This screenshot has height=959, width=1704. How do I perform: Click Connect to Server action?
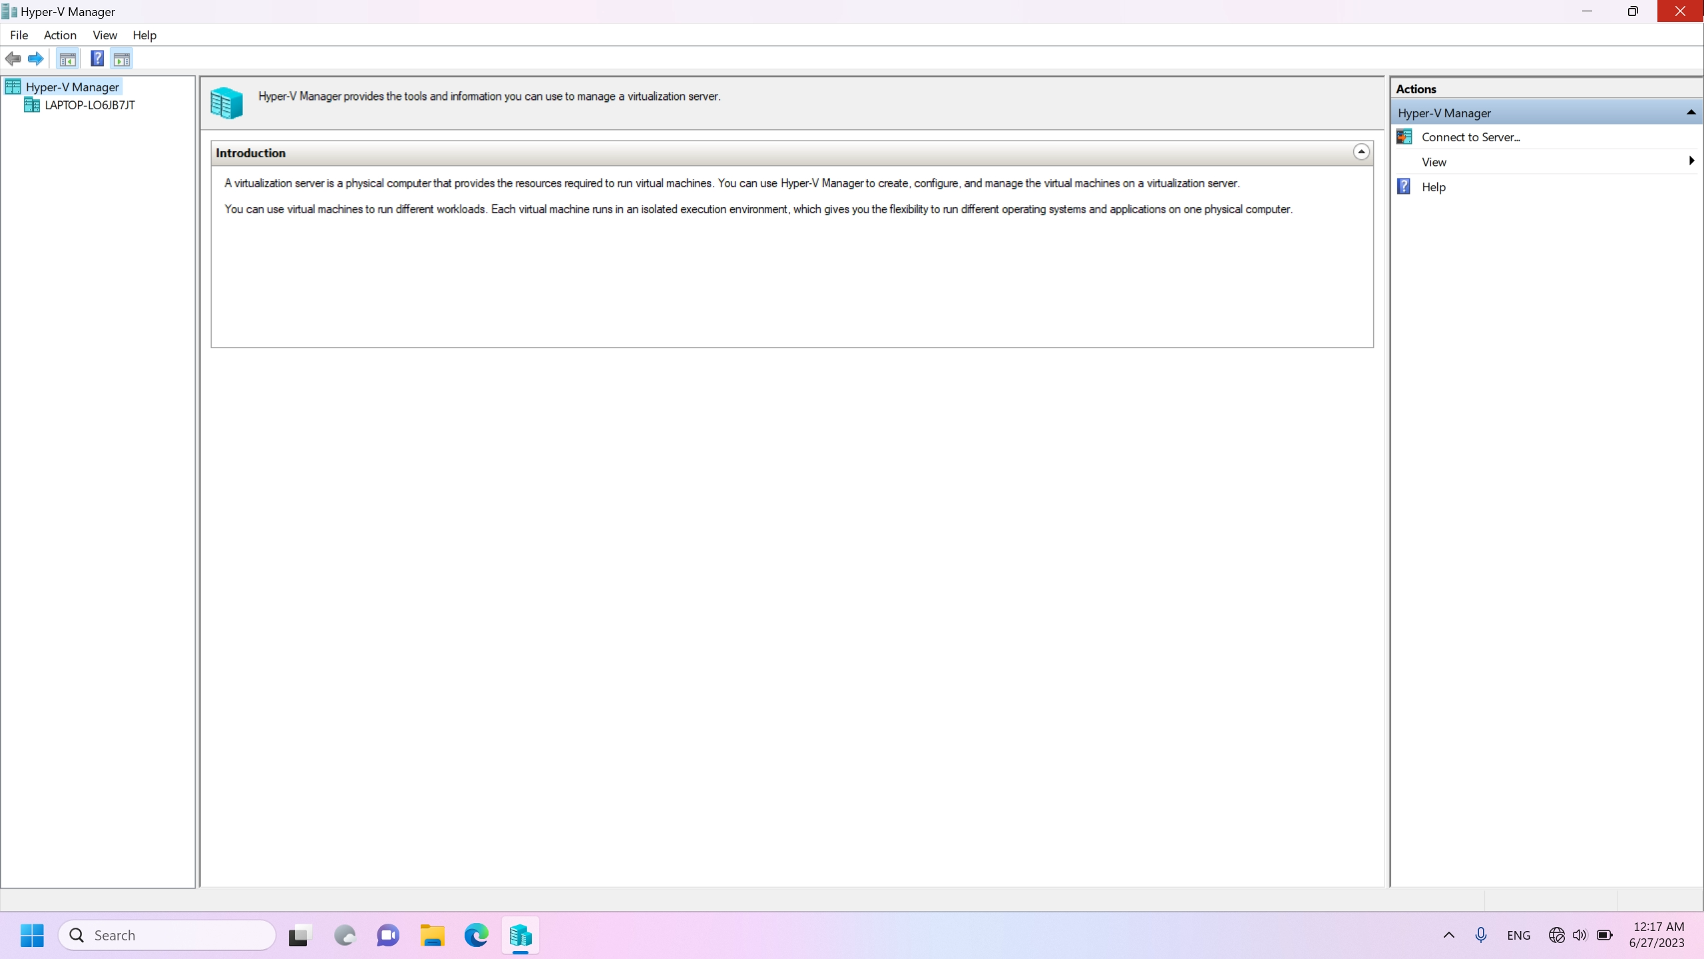[x=1471, y=137]
